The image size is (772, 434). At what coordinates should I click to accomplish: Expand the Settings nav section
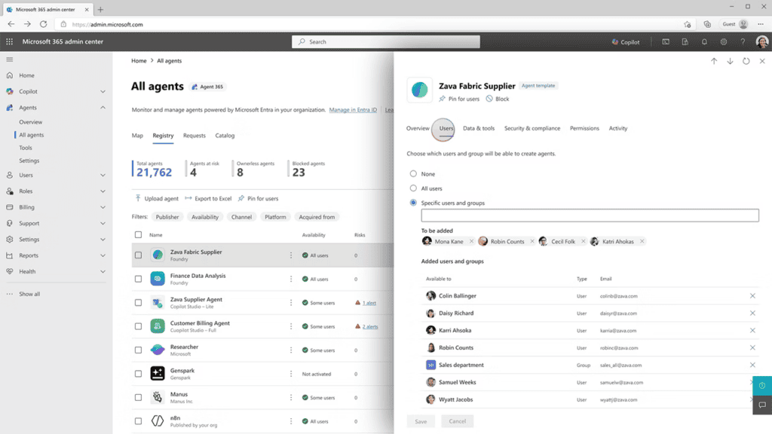[103, 240]
